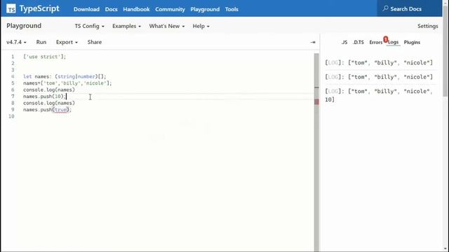
Task: Switch to the Errors tab
Action: tap(376, 42)
